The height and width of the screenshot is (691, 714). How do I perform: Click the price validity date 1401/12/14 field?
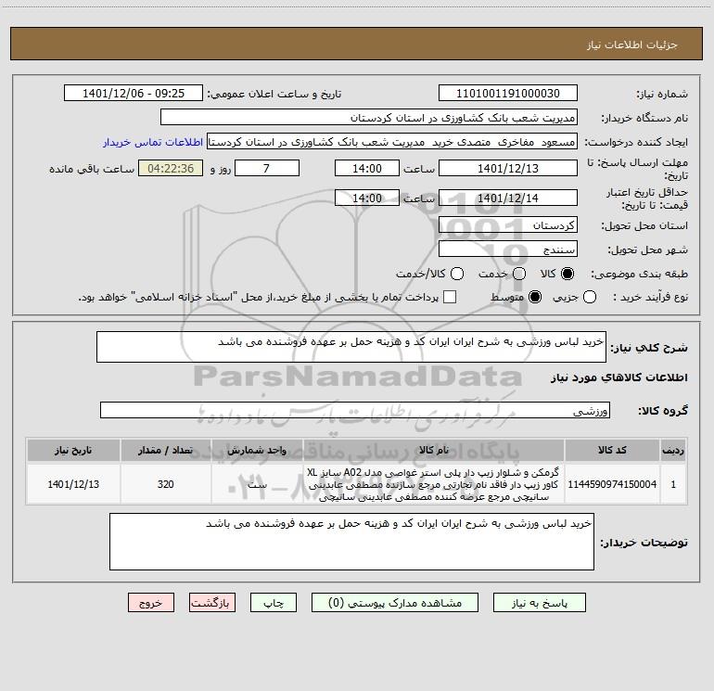pyautogui.click(x=508, y=198)
